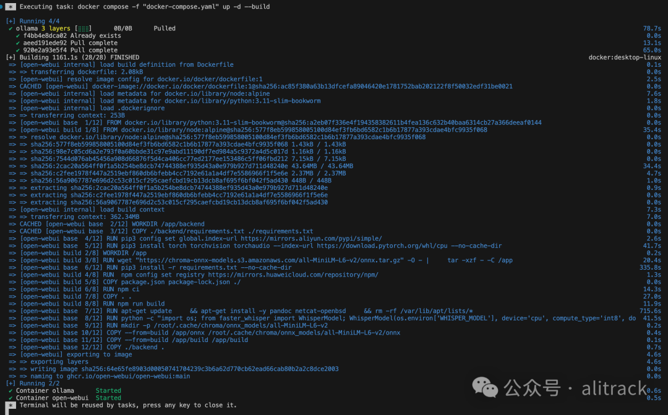Click the "docker:desktop-linux" label

pyautogui.click(x=625, y=57)
